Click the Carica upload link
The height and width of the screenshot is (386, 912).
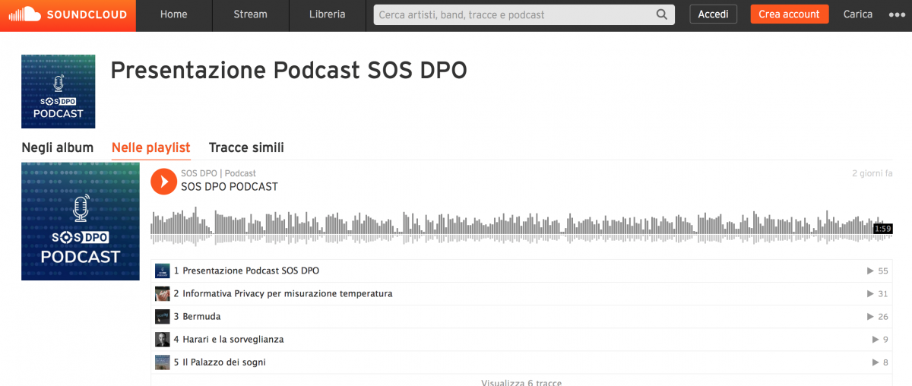pos(858,14)
